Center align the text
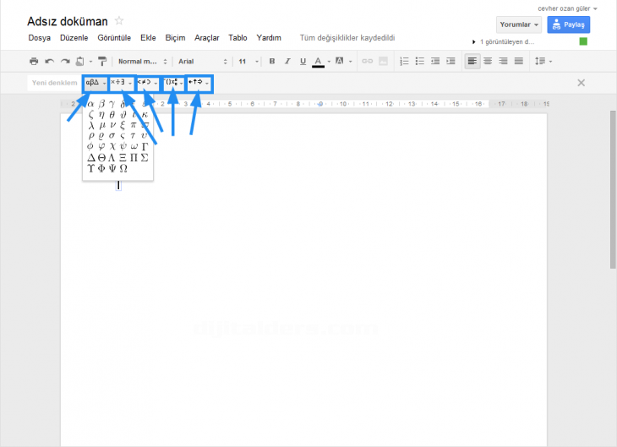This screenshot has height=447, width=617. coord(488,61)
